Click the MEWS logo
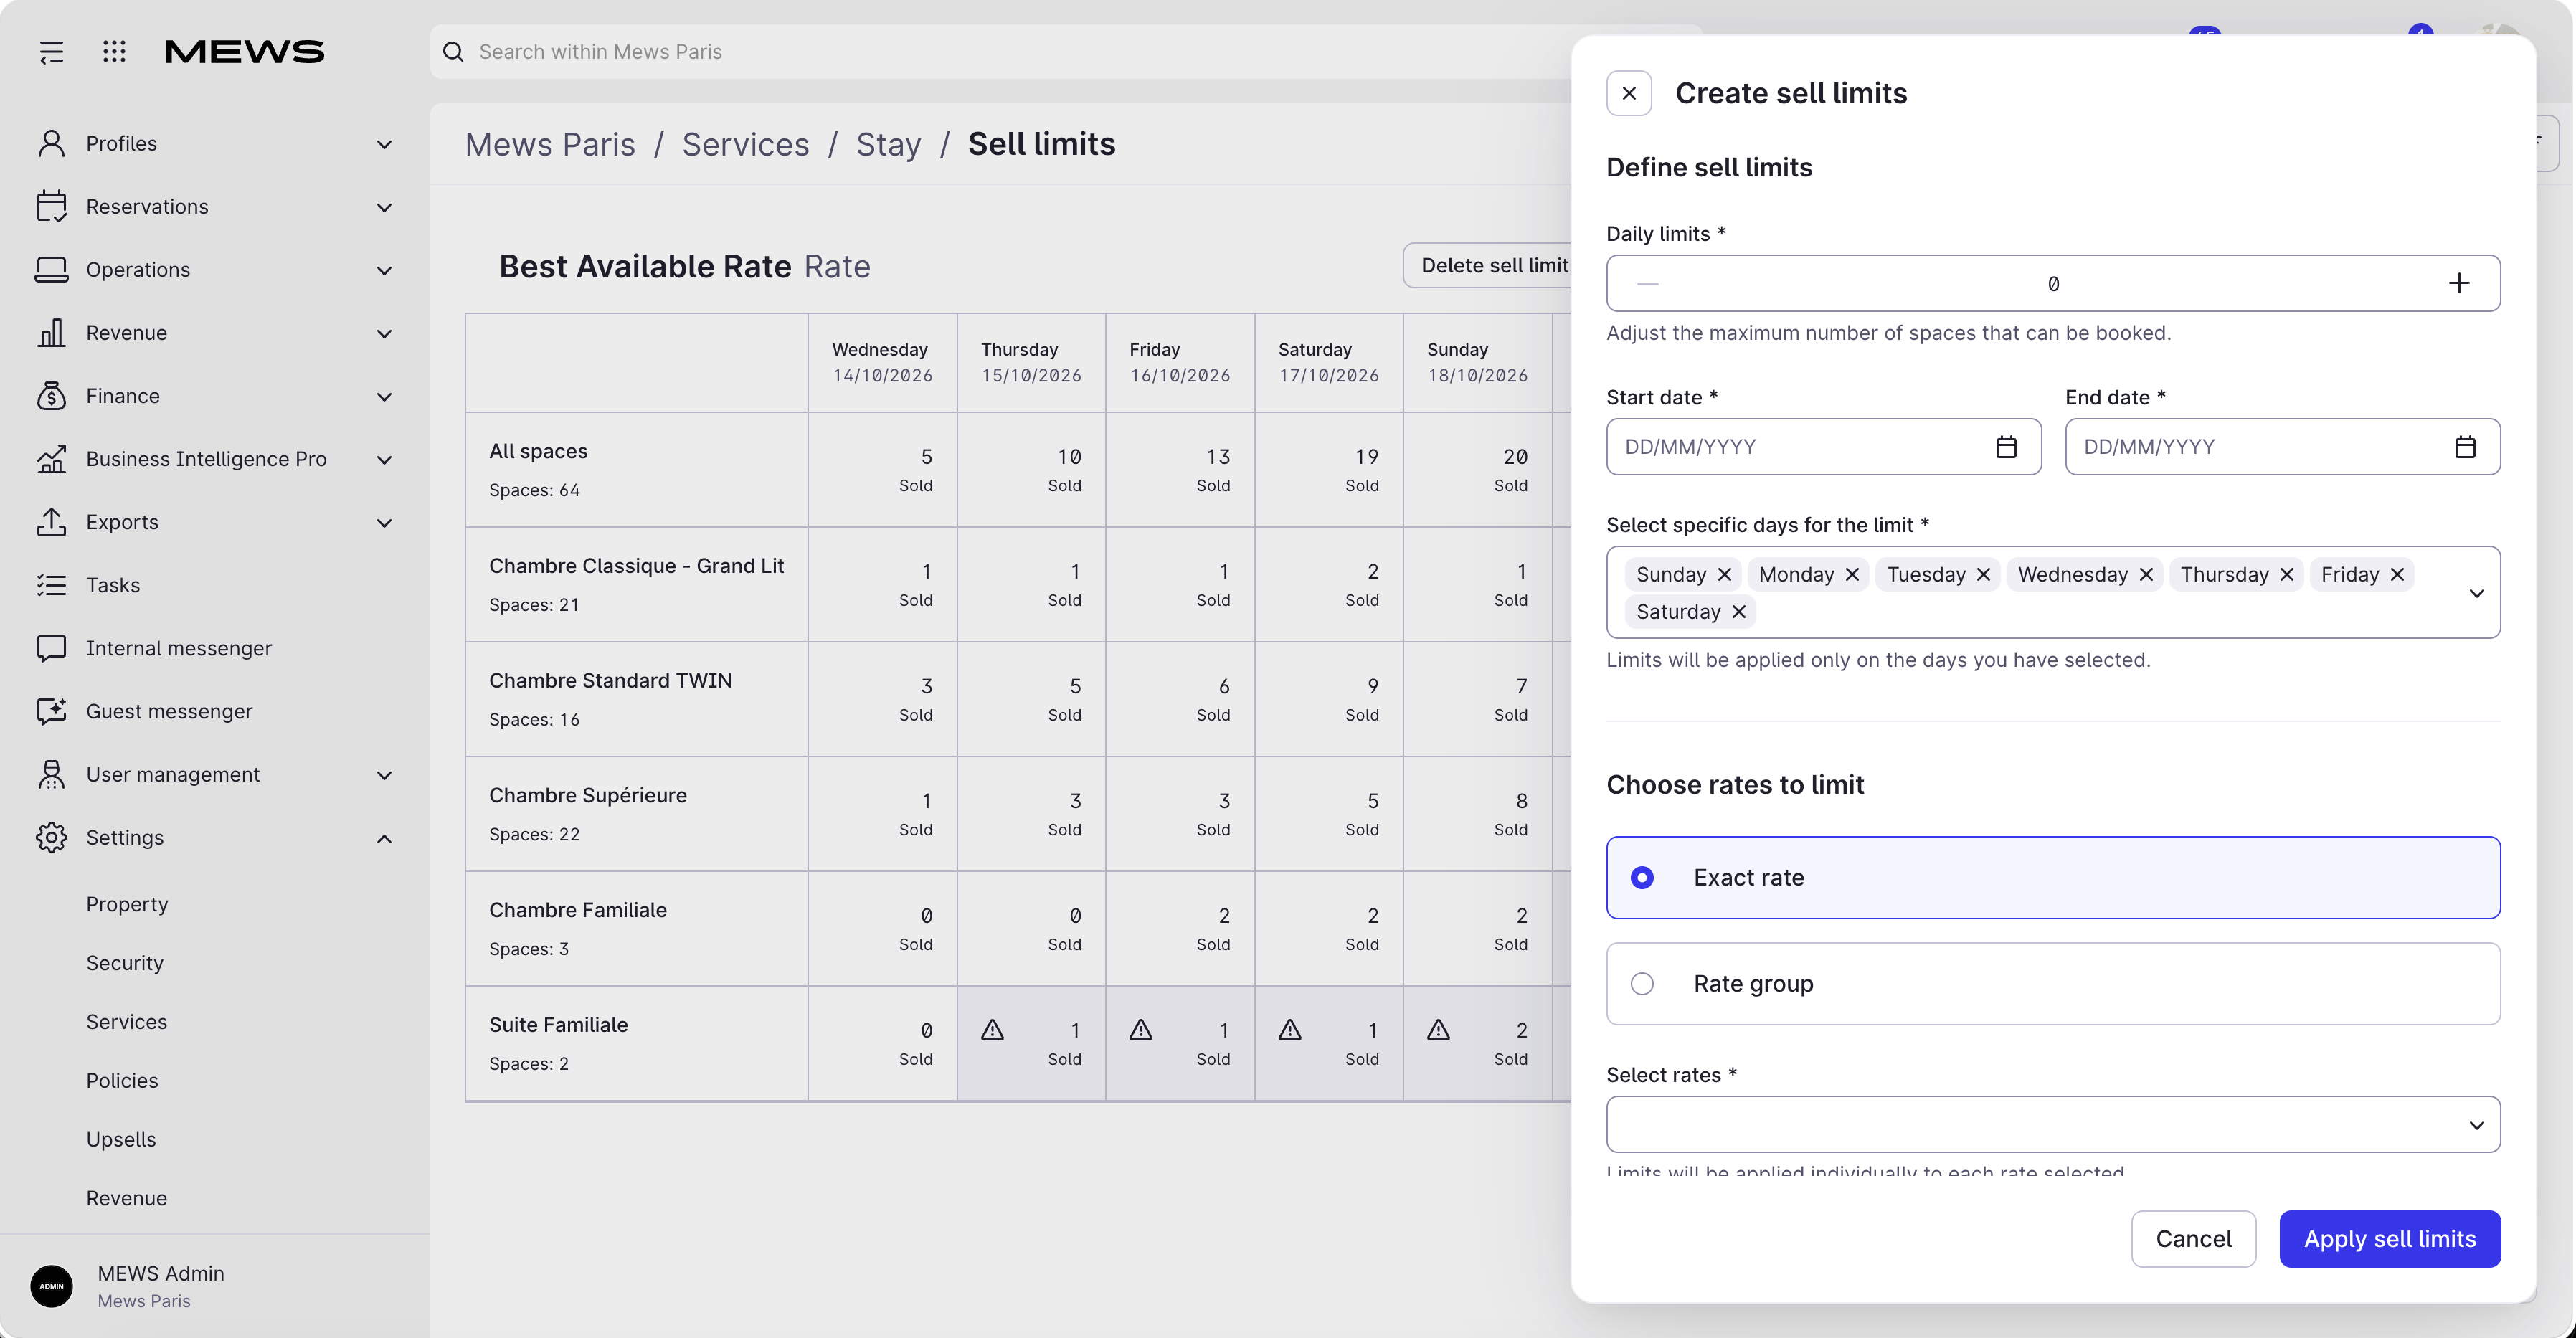 pyautogui.click(x=245, y=52)
